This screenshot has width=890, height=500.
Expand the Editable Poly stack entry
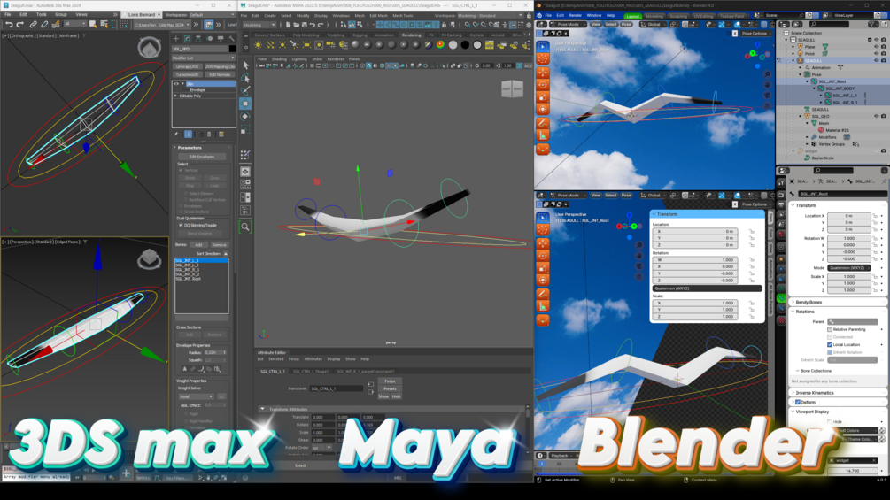[175, 96]
